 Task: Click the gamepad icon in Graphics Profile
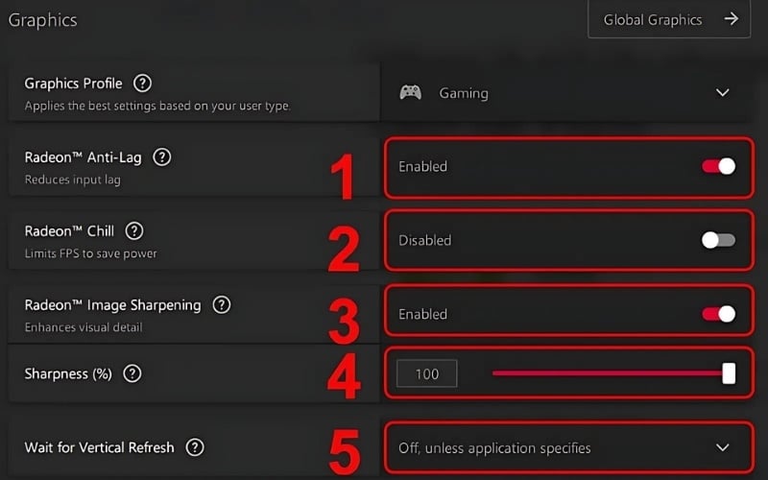point(410,93)
